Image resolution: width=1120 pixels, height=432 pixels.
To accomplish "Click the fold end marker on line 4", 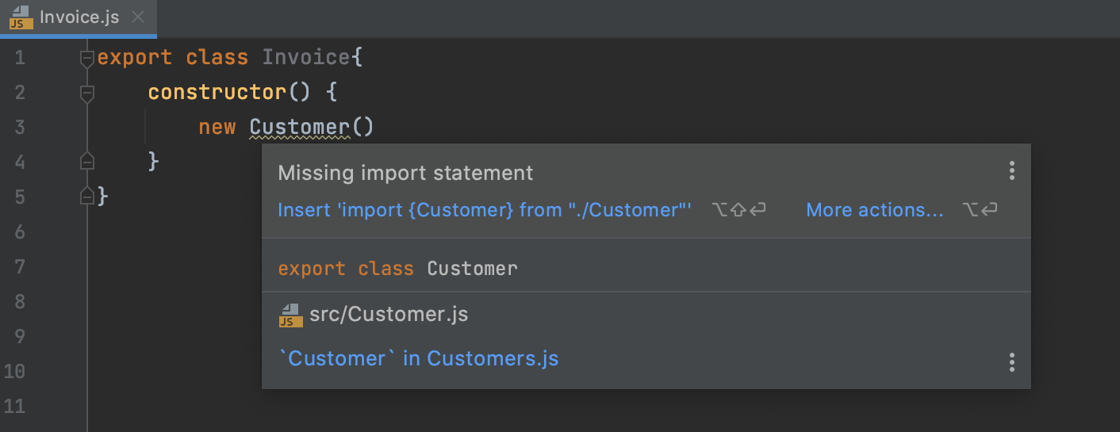I will pos(87,162).
